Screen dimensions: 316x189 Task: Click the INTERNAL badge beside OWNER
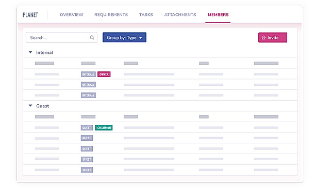coord(88,74)
